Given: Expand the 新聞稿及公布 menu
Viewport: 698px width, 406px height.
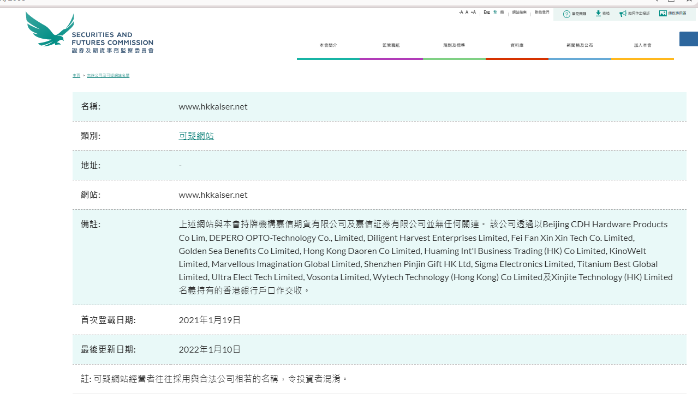Looking at the screenshot, I should coord(580,45).
